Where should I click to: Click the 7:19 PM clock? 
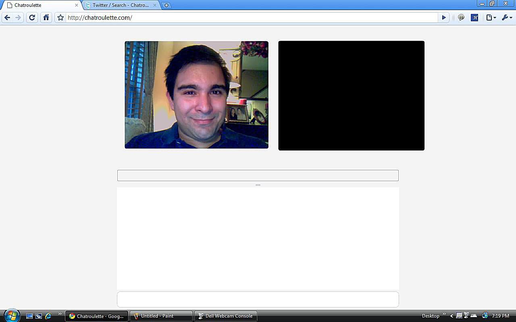(501, 316)
